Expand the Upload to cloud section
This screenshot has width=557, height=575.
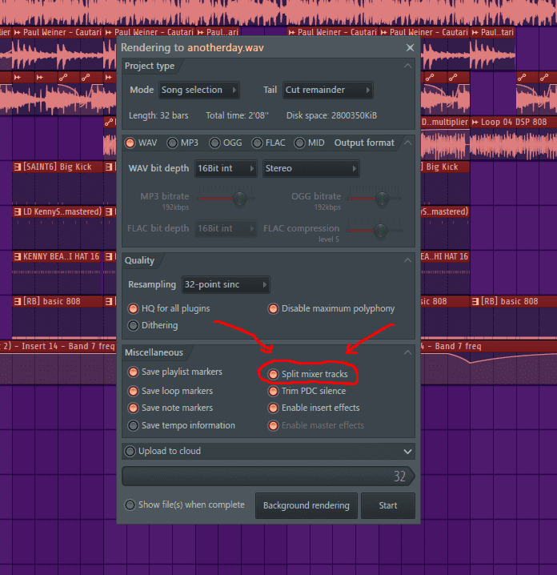pyautogui.click(x=407, y=452)
